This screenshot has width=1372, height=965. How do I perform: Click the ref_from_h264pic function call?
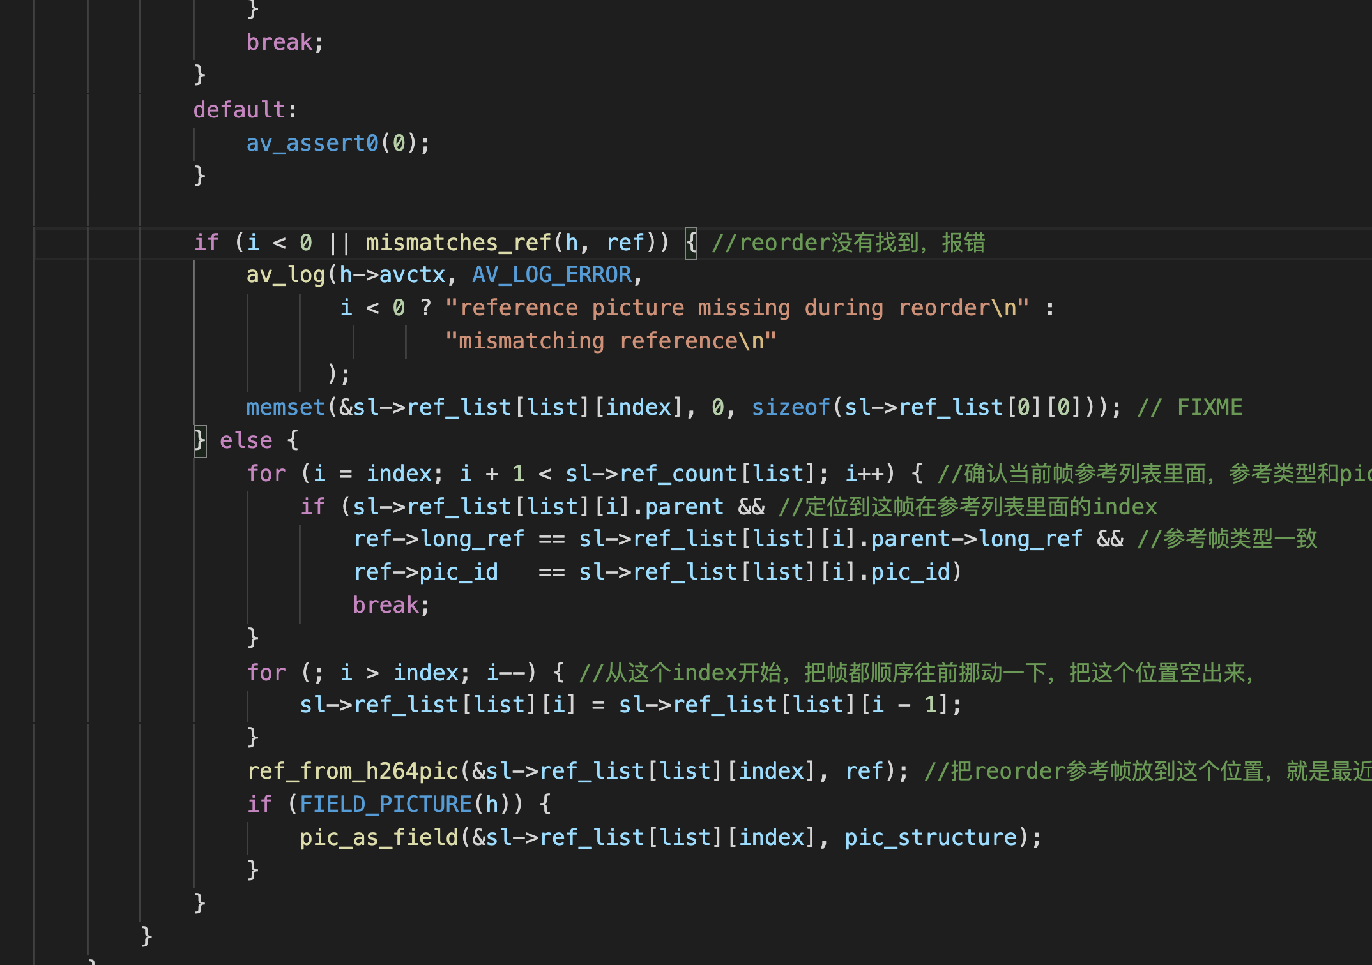pyautogui.click(x=353, y=771)
